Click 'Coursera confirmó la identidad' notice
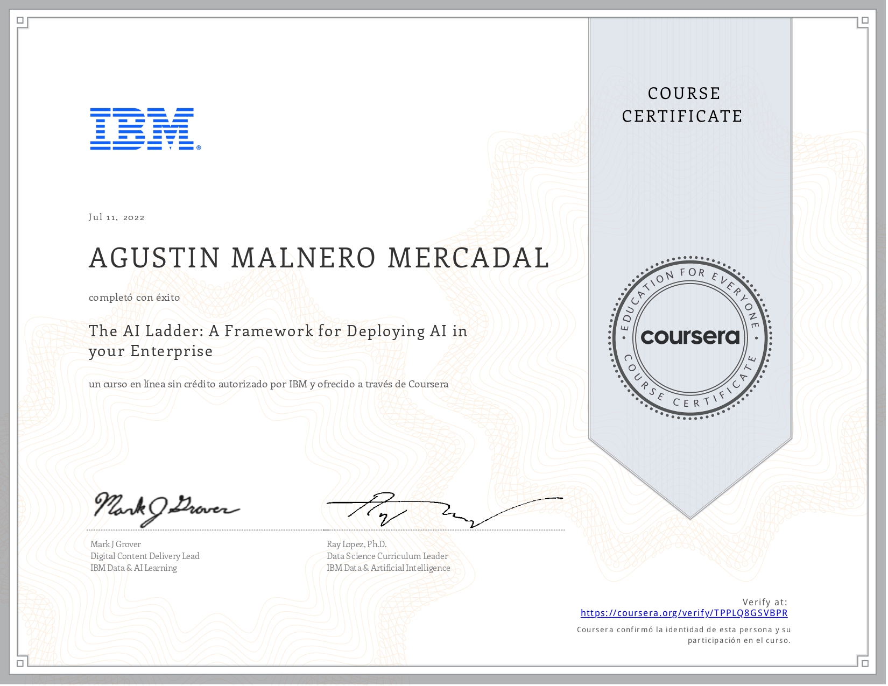Viewport: 888px width, 686px height. click(x=684, y=635)
